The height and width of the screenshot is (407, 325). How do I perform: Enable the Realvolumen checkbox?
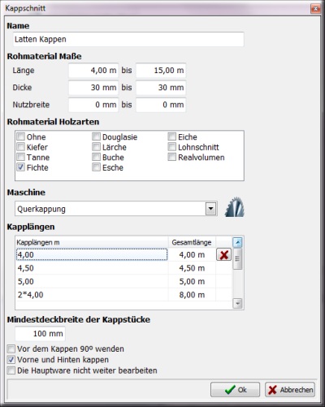(x=172, y=157)
